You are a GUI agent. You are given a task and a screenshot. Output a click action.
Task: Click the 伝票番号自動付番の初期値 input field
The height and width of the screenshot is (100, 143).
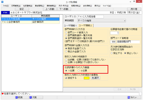click(x=115, y=33)
